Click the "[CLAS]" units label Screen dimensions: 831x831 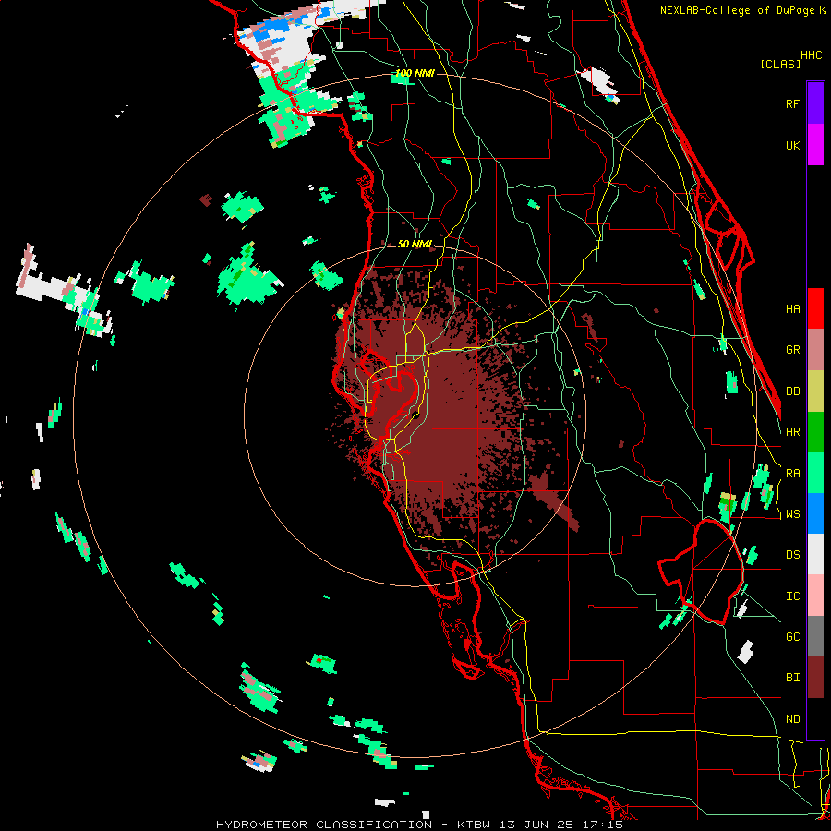pos(780,65)
